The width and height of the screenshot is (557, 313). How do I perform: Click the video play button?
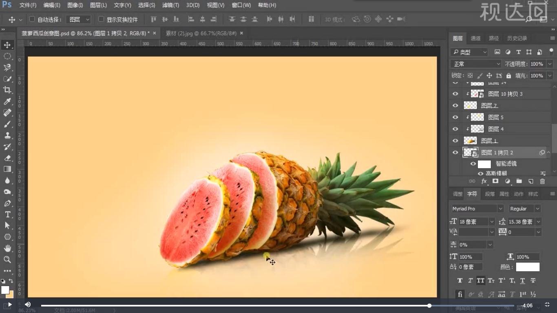point(10,304)
